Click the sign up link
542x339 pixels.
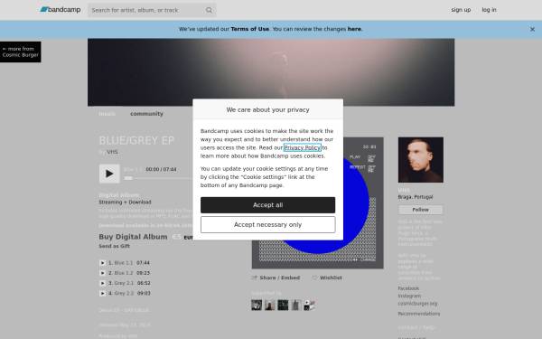tap(461, 10)
